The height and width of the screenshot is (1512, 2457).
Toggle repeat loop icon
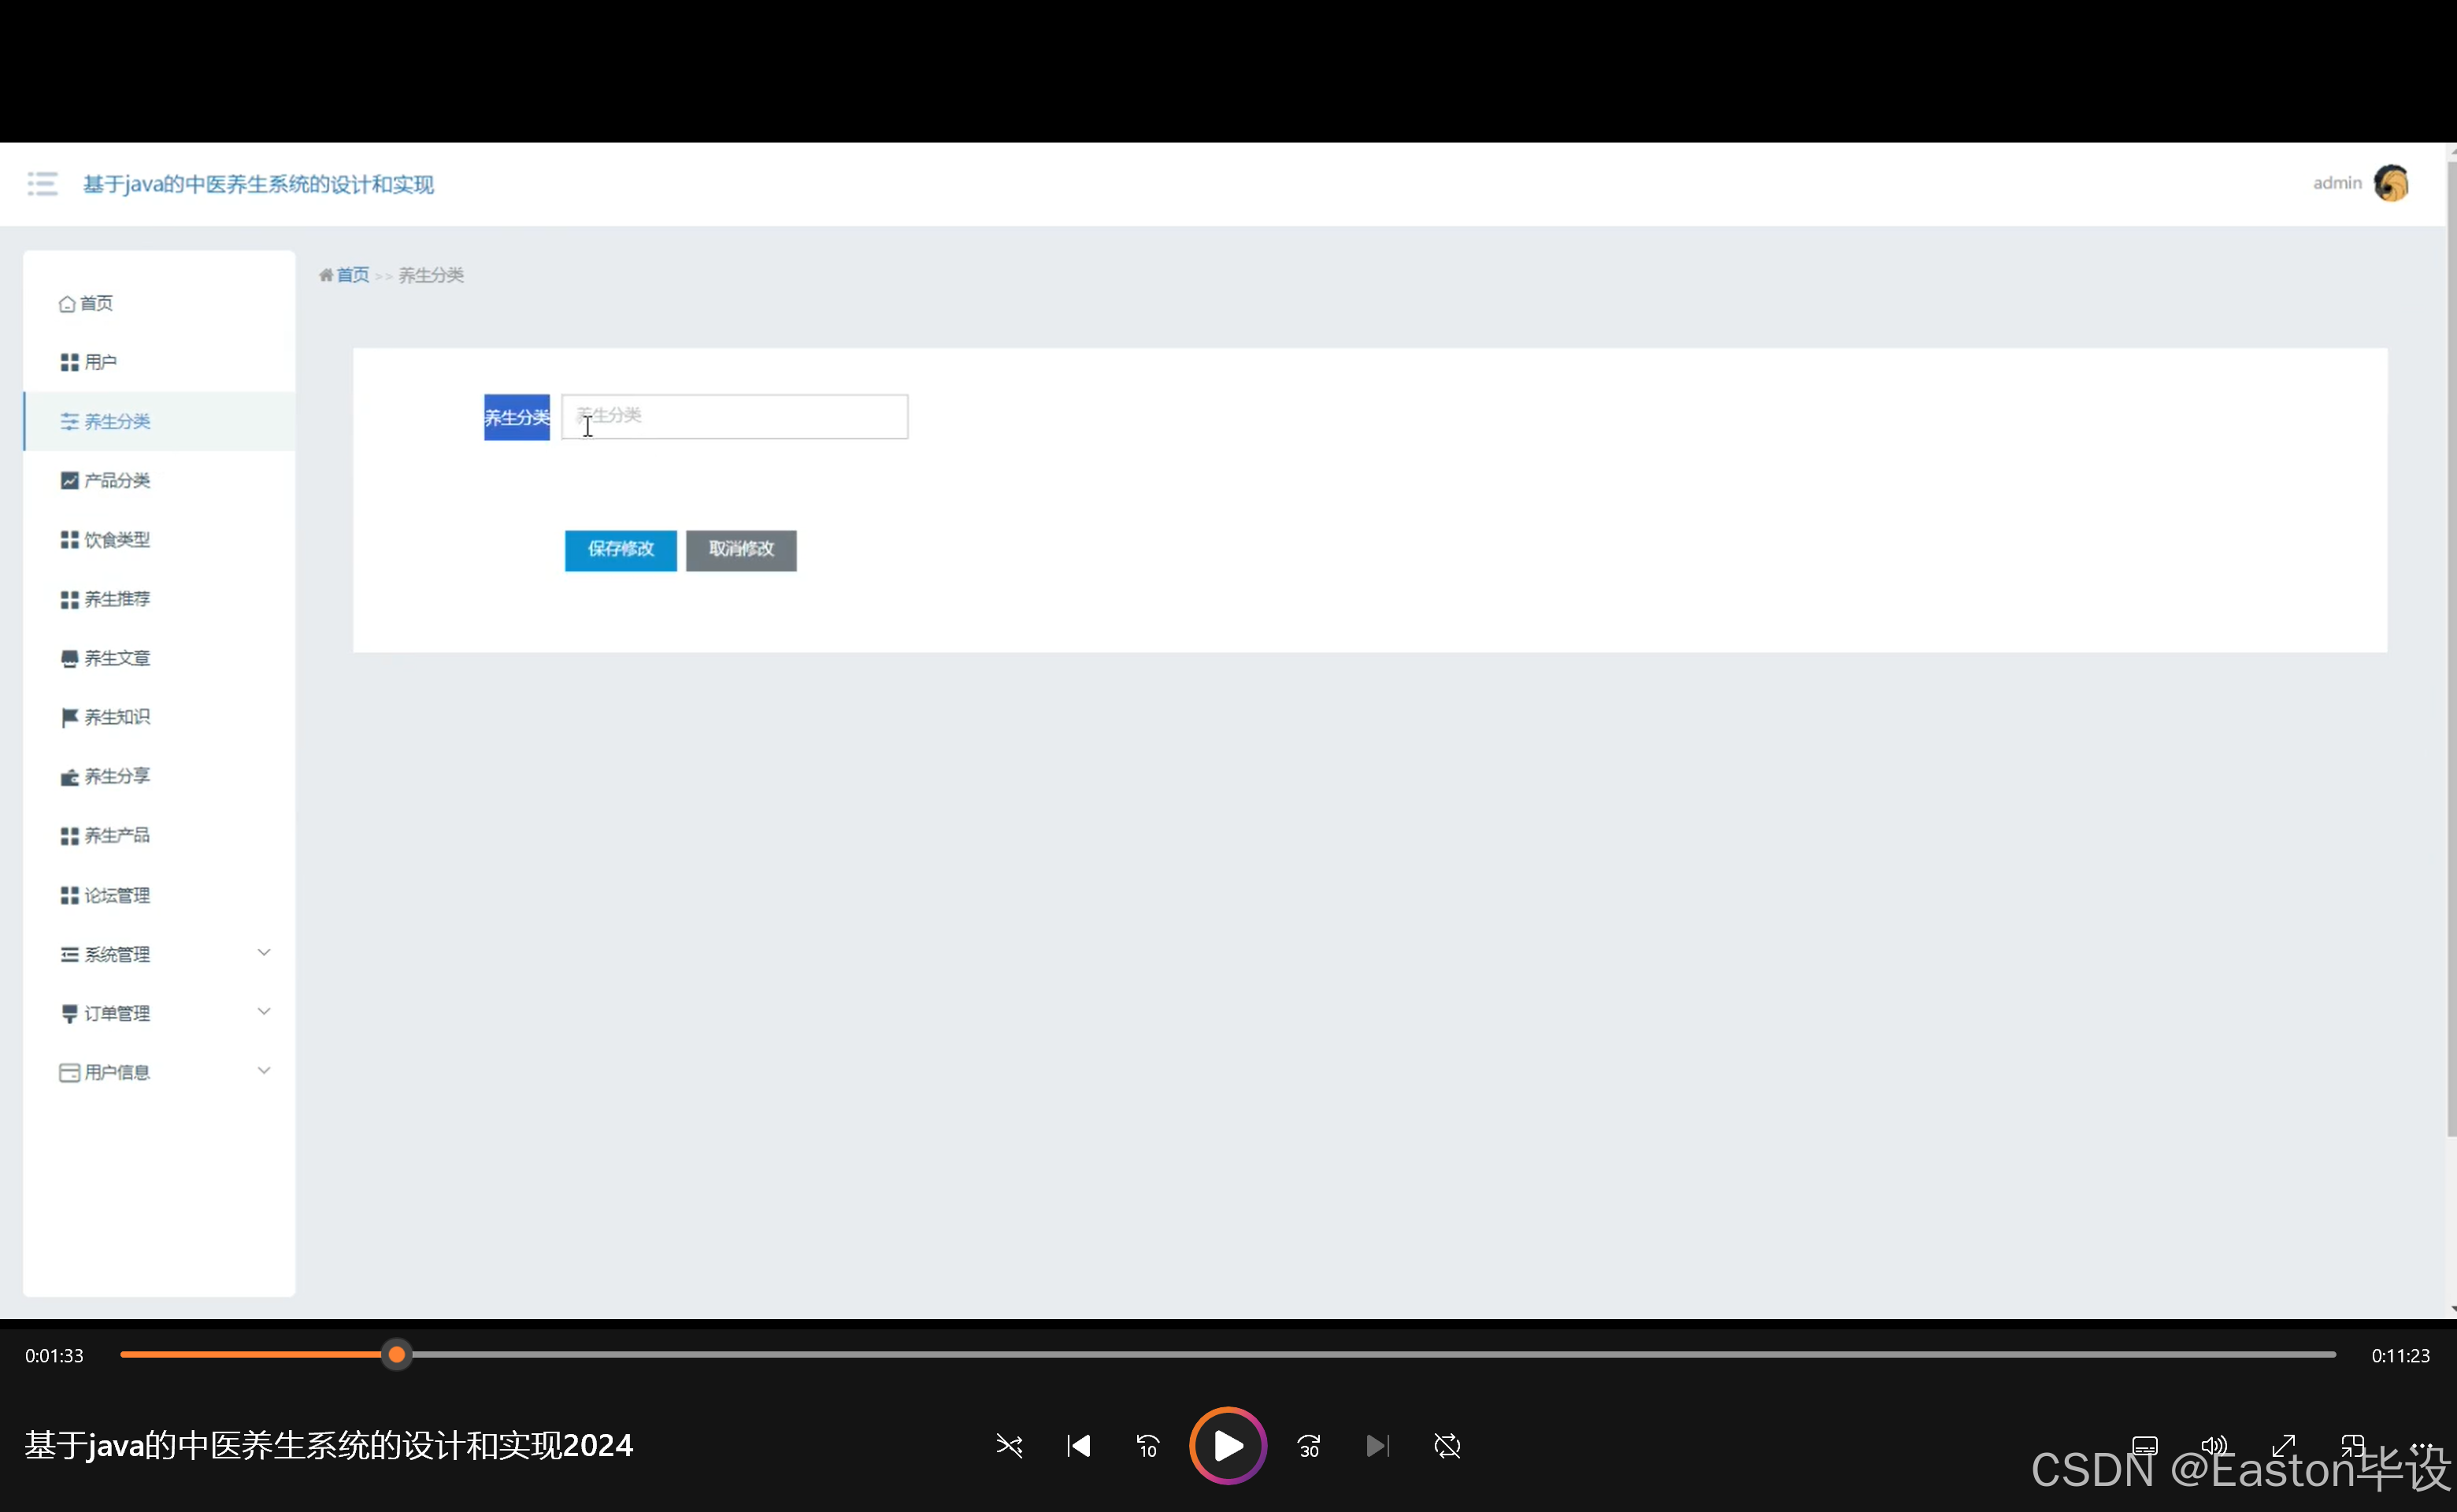[x=1447, y=1446]
